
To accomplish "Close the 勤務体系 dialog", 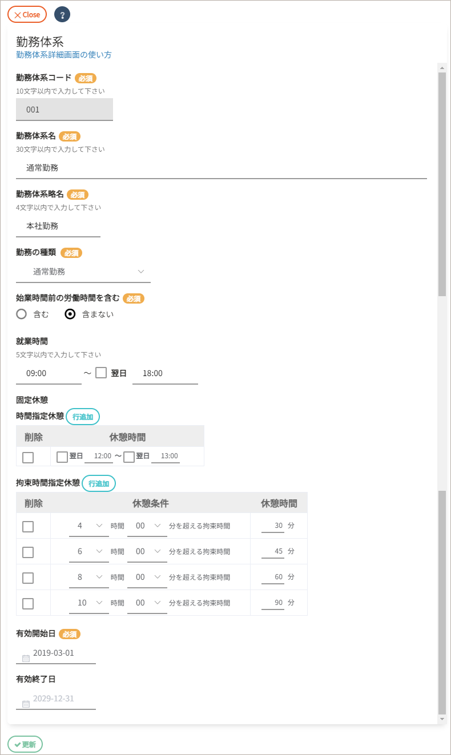I will [27, 15].
